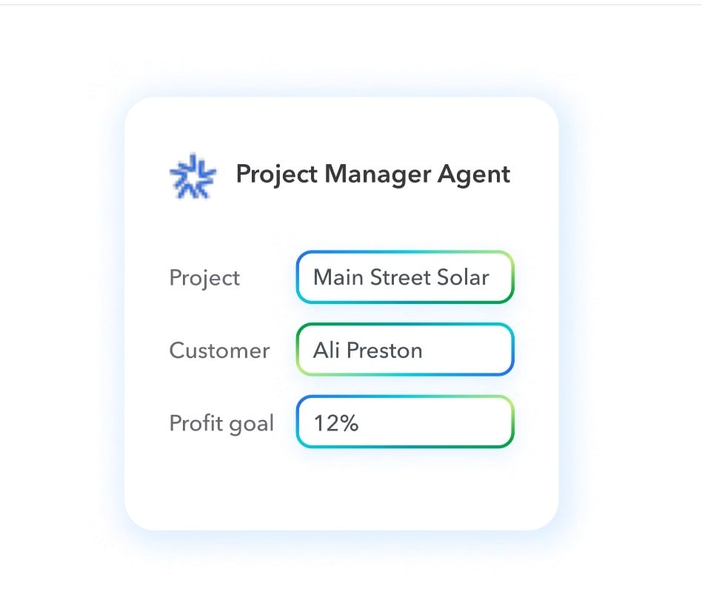Click the word Main in Project field

[338, 277]
